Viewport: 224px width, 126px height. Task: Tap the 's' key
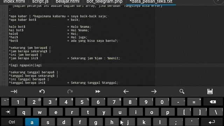pyautogui.click(x=48, y=122)
